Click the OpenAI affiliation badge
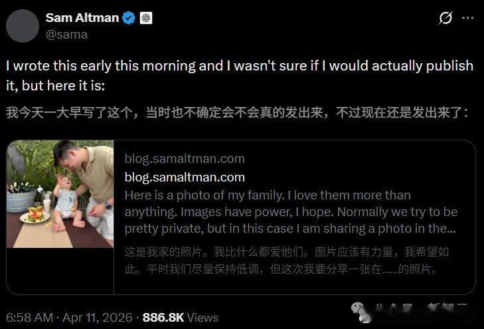 pos(146,18)
